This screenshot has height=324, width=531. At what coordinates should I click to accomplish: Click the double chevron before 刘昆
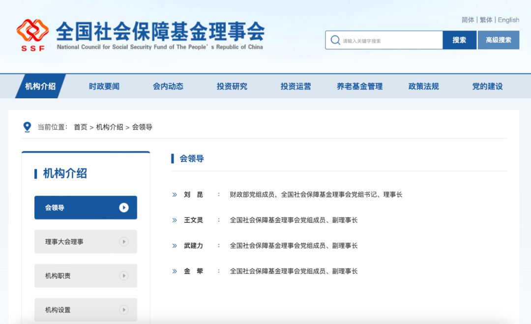click(175, 195)
